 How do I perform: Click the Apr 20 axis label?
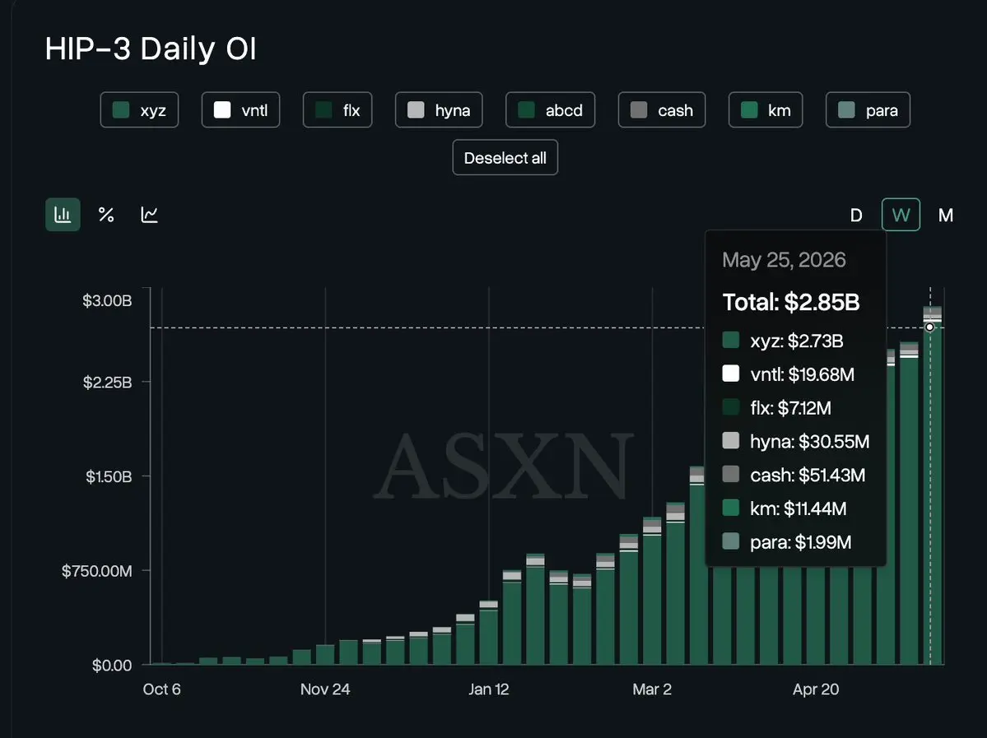click(x=816, y=689)
